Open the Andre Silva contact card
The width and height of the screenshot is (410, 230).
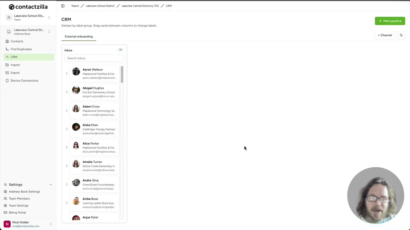[94, 185]
